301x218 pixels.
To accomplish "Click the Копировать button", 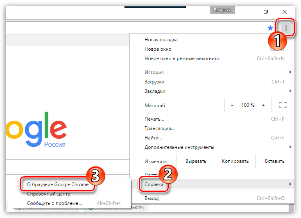I will [235, 161].
